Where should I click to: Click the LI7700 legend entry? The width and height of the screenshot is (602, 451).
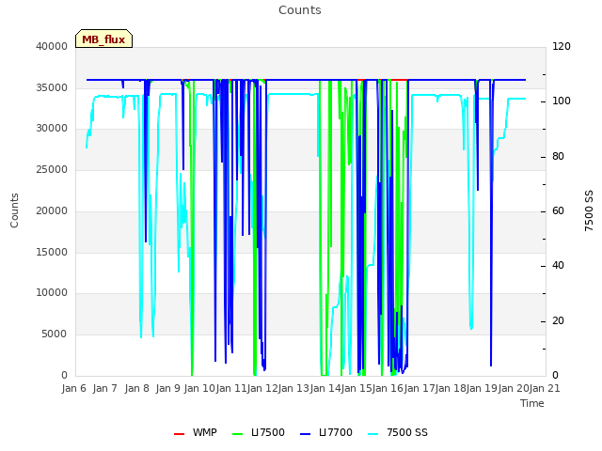326,432
